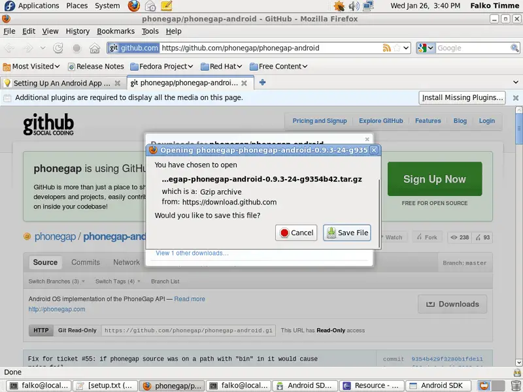This screenshot has height=392, width=523.
Task: Open the Tools menu
Action: point(150,31)
